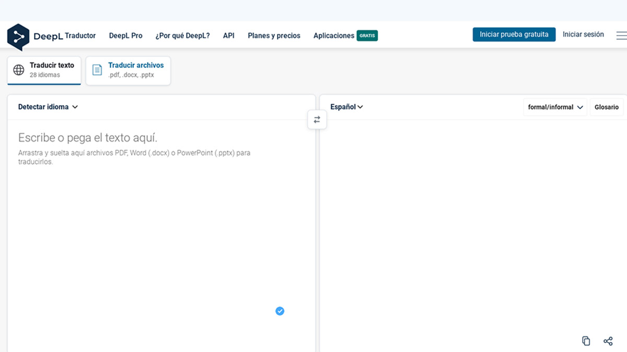627x352 pixels.
Task: Click the Iniciar sesión link
Action: pyautogui.click(x=583, y=34)
